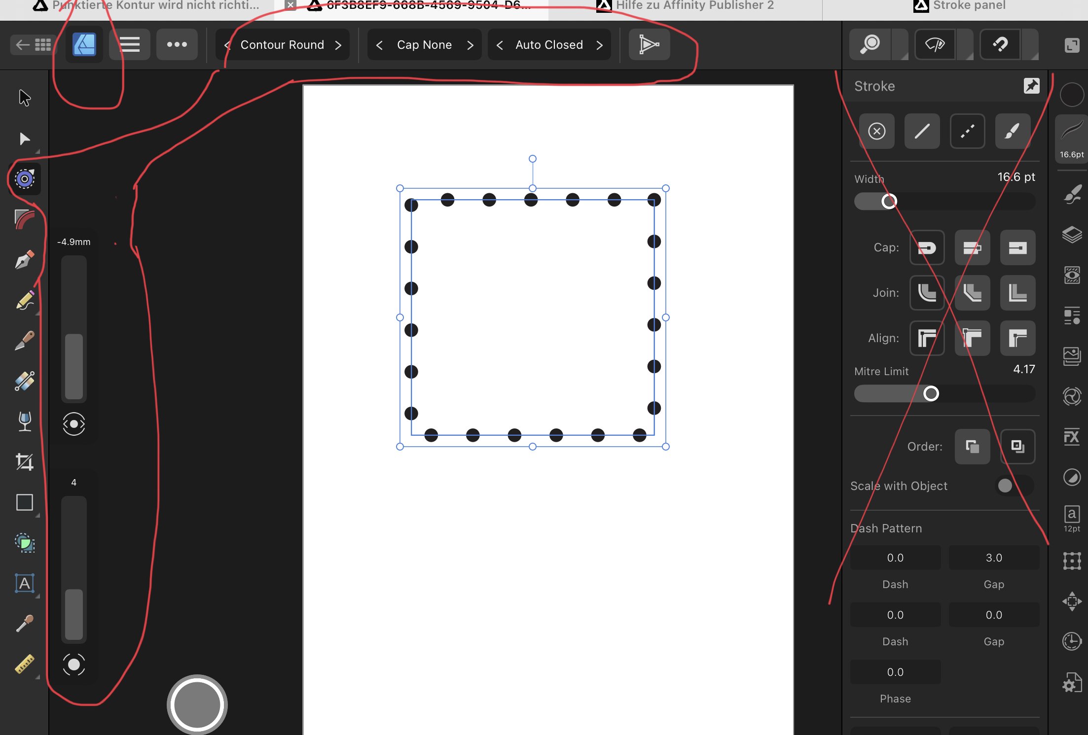This screenshot has height=735, width=1088.
Task: Go back to the home document gallery
Action: coord(33,45)
